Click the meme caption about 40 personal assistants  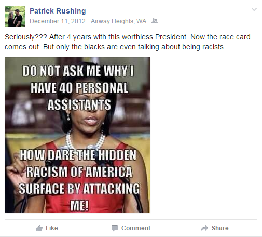79,88
